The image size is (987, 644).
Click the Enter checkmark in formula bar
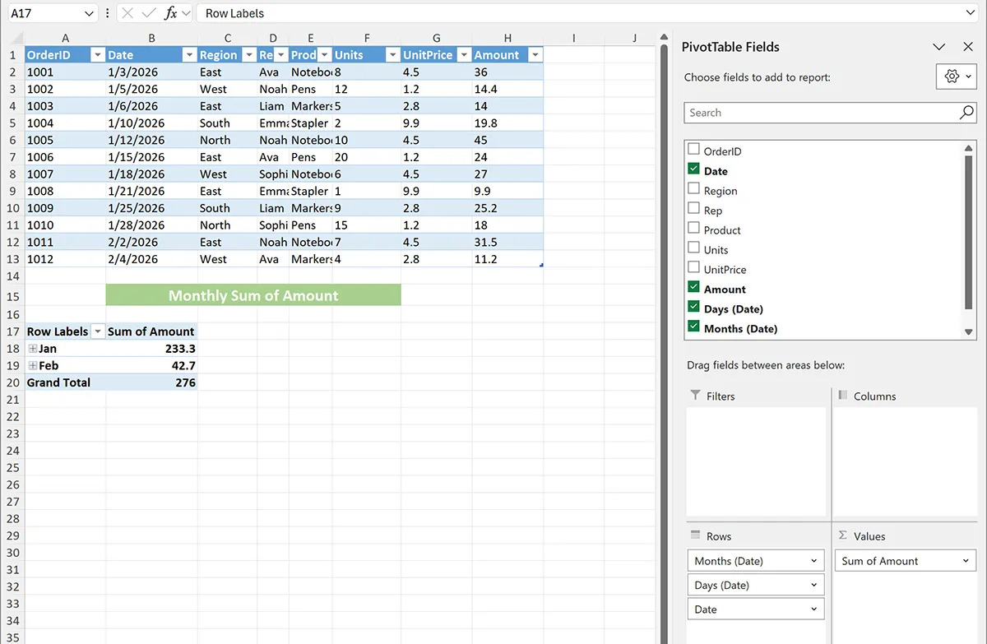point(149,13)
